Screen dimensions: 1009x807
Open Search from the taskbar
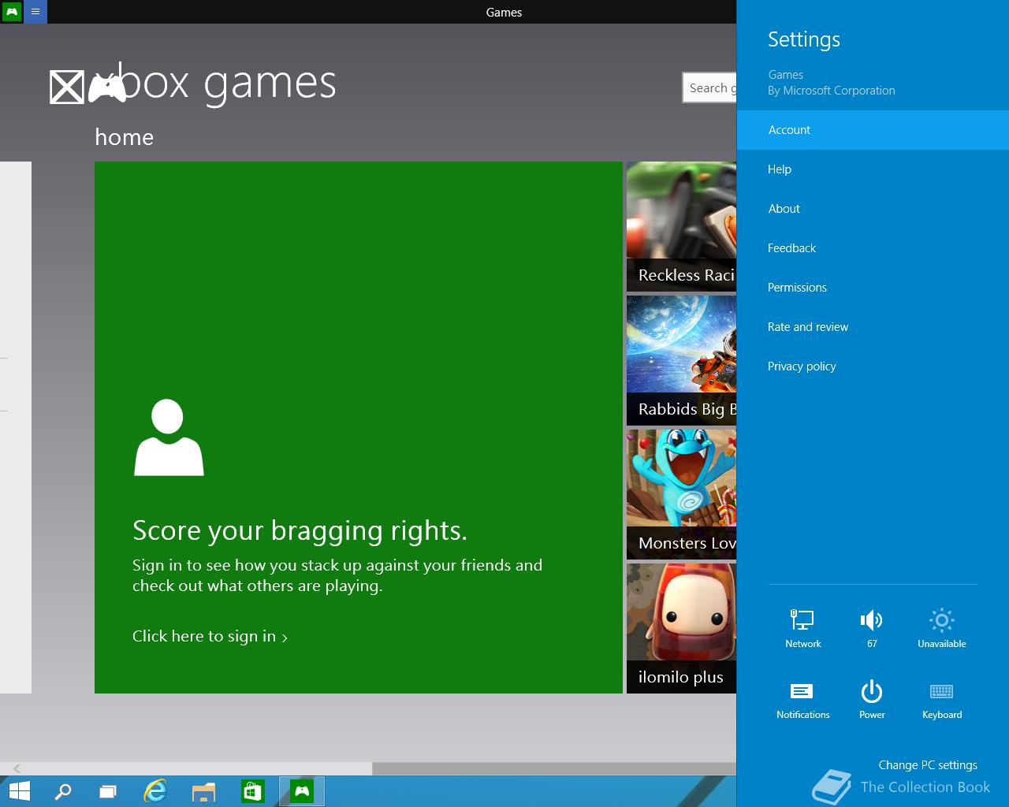(x=62, y=791)
